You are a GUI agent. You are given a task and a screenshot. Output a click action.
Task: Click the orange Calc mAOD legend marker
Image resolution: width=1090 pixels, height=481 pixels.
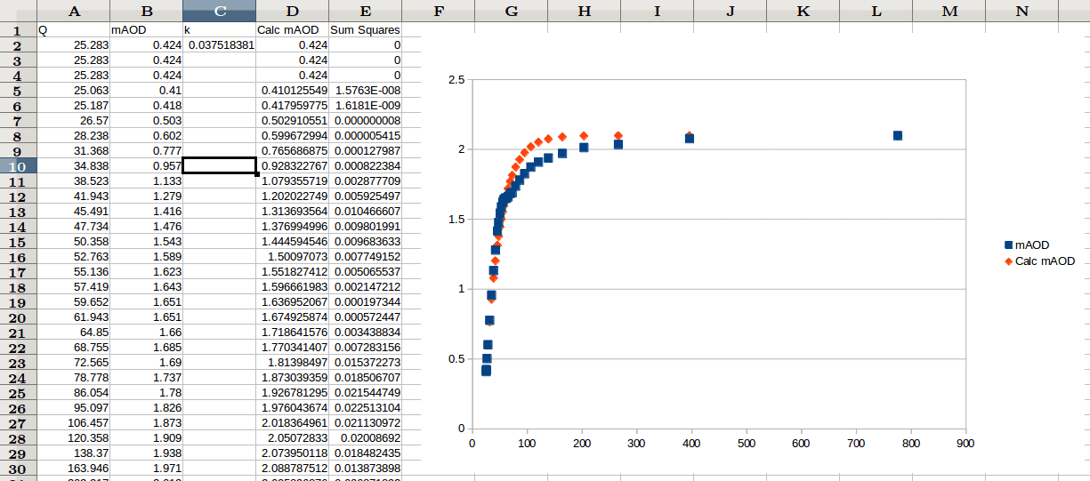tap(1008, 261)
